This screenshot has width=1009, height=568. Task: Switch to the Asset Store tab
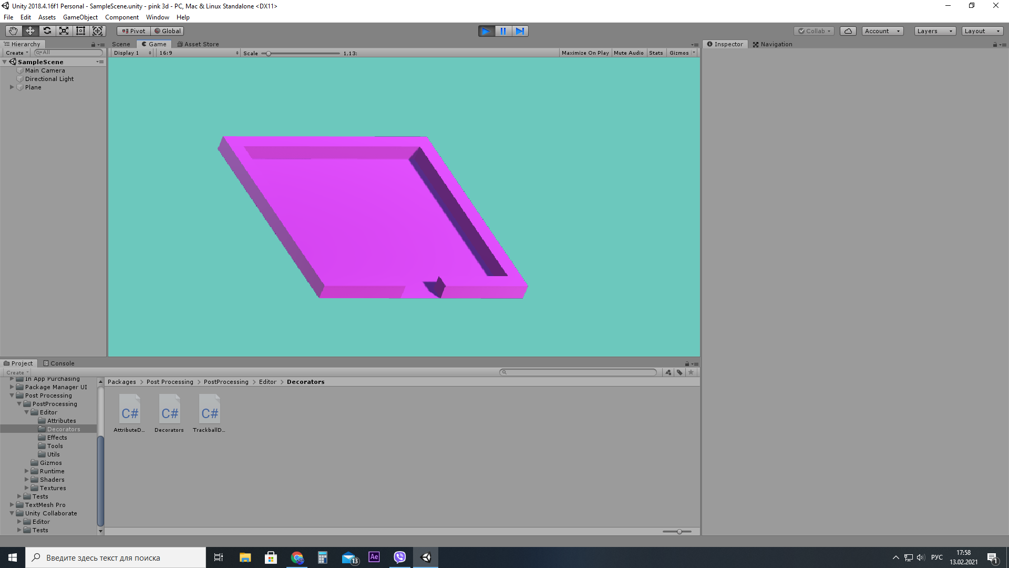coord(198,44)
